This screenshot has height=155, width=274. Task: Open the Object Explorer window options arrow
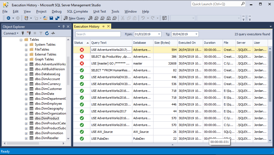click(x=59, y=27)
